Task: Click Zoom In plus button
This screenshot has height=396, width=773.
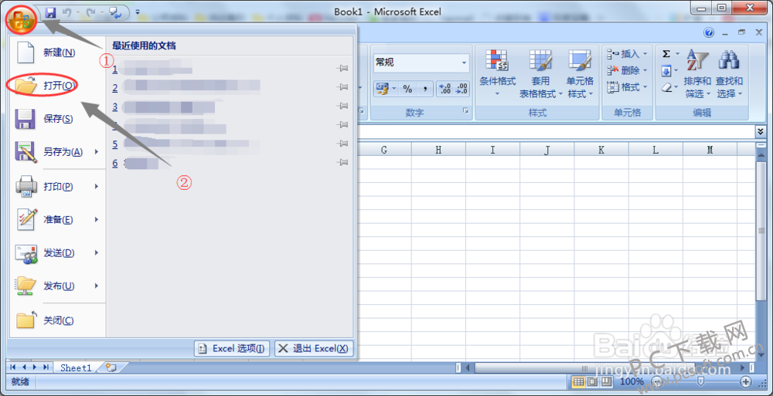Action: pos(746,381)
